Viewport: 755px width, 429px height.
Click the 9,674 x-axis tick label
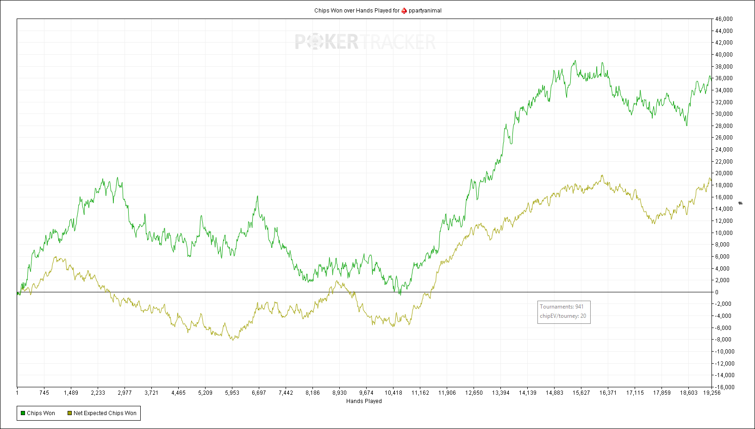pos(366,393)
